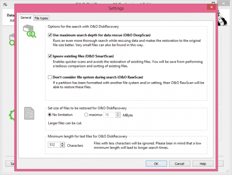The height and width of the screenshot is (175, 232).
Task: Click the Cancel button
Action: pyautogui.click(x=180, y=164)
